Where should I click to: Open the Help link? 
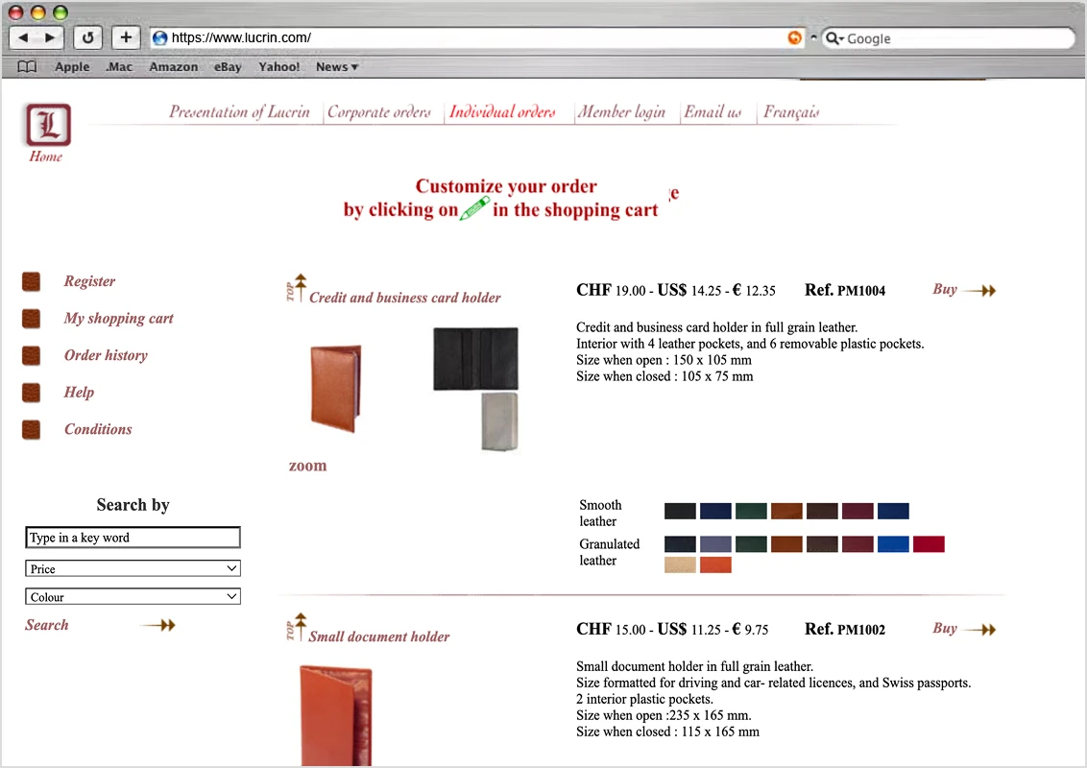79,393
